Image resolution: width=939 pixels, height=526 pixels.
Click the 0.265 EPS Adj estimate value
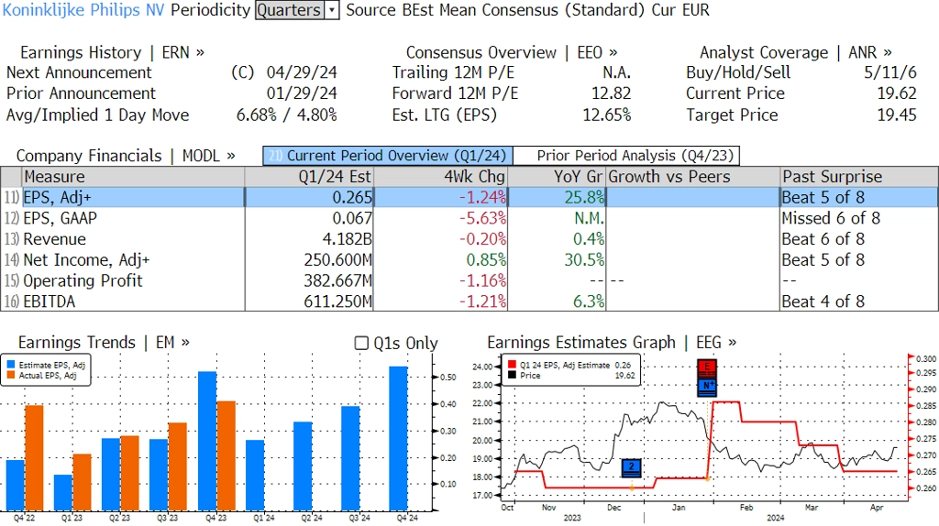point(352,197)
